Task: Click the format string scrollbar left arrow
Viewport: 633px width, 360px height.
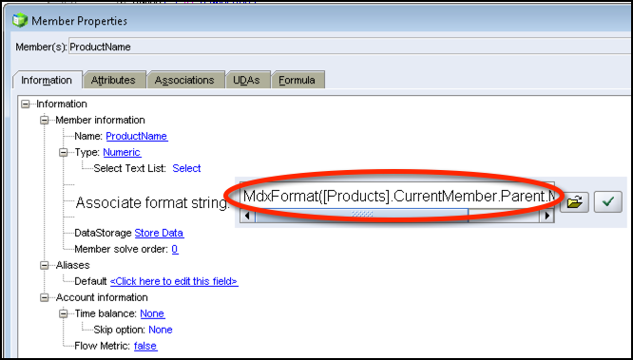Action: [x=247, y=216]
